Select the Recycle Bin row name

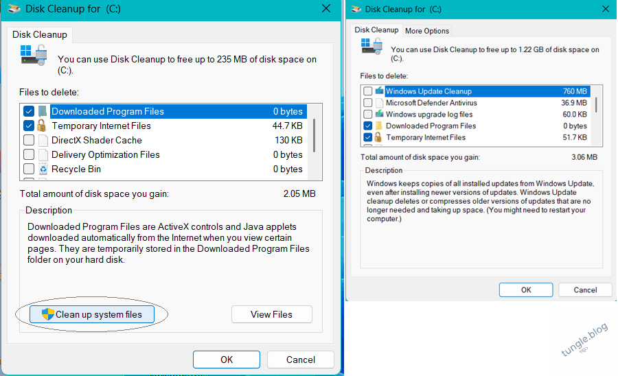(x=76, y=169)
